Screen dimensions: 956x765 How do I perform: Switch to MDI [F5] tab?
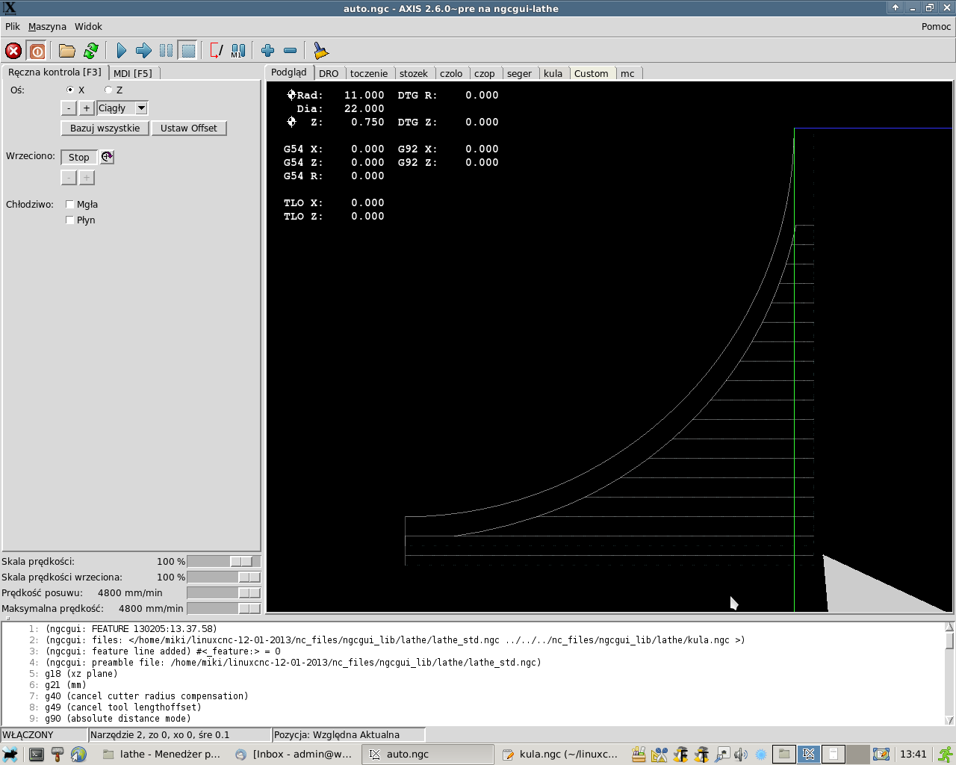(x=133, y=73)
